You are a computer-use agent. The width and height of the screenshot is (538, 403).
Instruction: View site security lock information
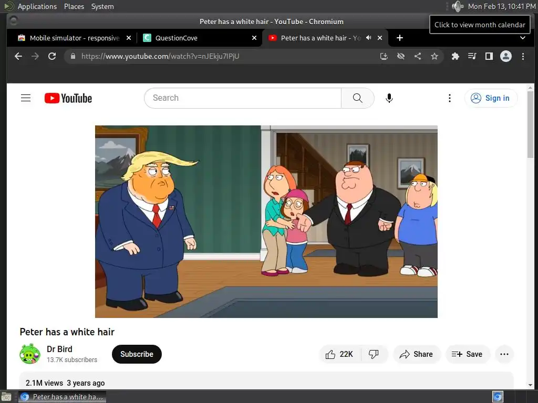pos(73,56)
